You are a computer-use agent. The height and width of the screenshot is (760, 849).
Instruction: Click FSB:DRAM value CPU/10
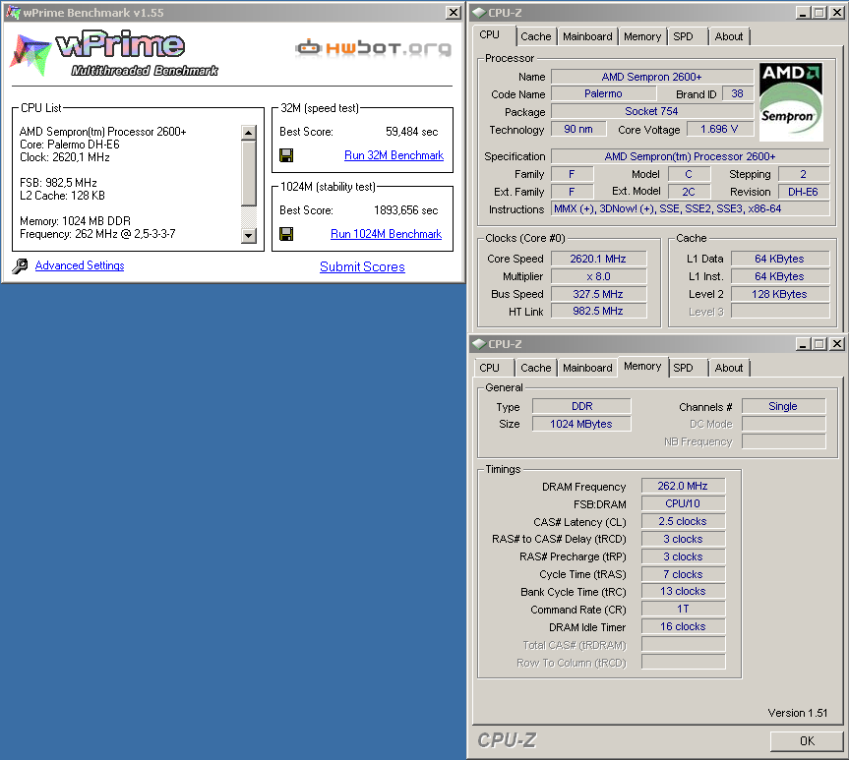pos(683,503)
